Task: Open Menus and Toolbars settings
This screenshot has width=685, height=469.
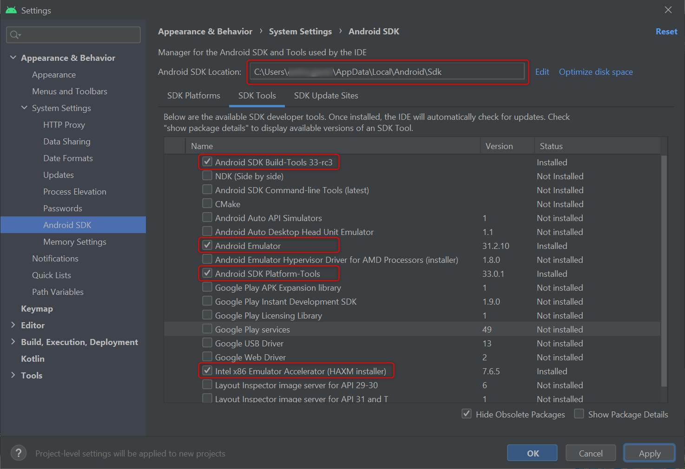Action: coord(70,91)
